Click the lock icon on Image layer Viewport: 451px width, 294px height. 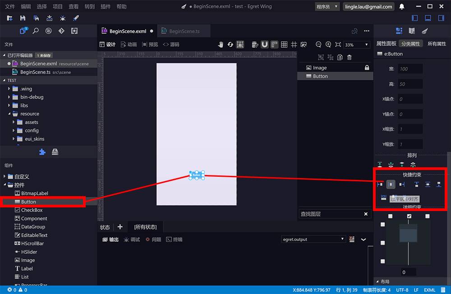367,68
